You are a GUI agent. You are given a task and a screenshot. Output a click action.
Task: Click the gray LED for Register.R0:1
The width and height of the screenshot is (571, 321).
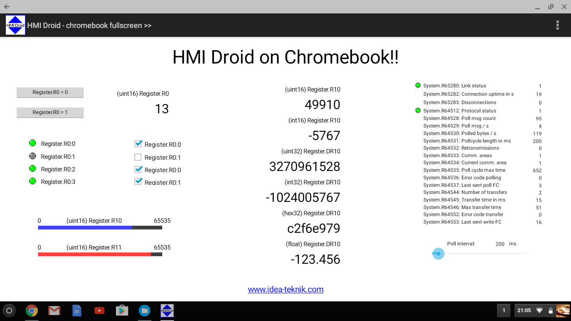point(33,156)
